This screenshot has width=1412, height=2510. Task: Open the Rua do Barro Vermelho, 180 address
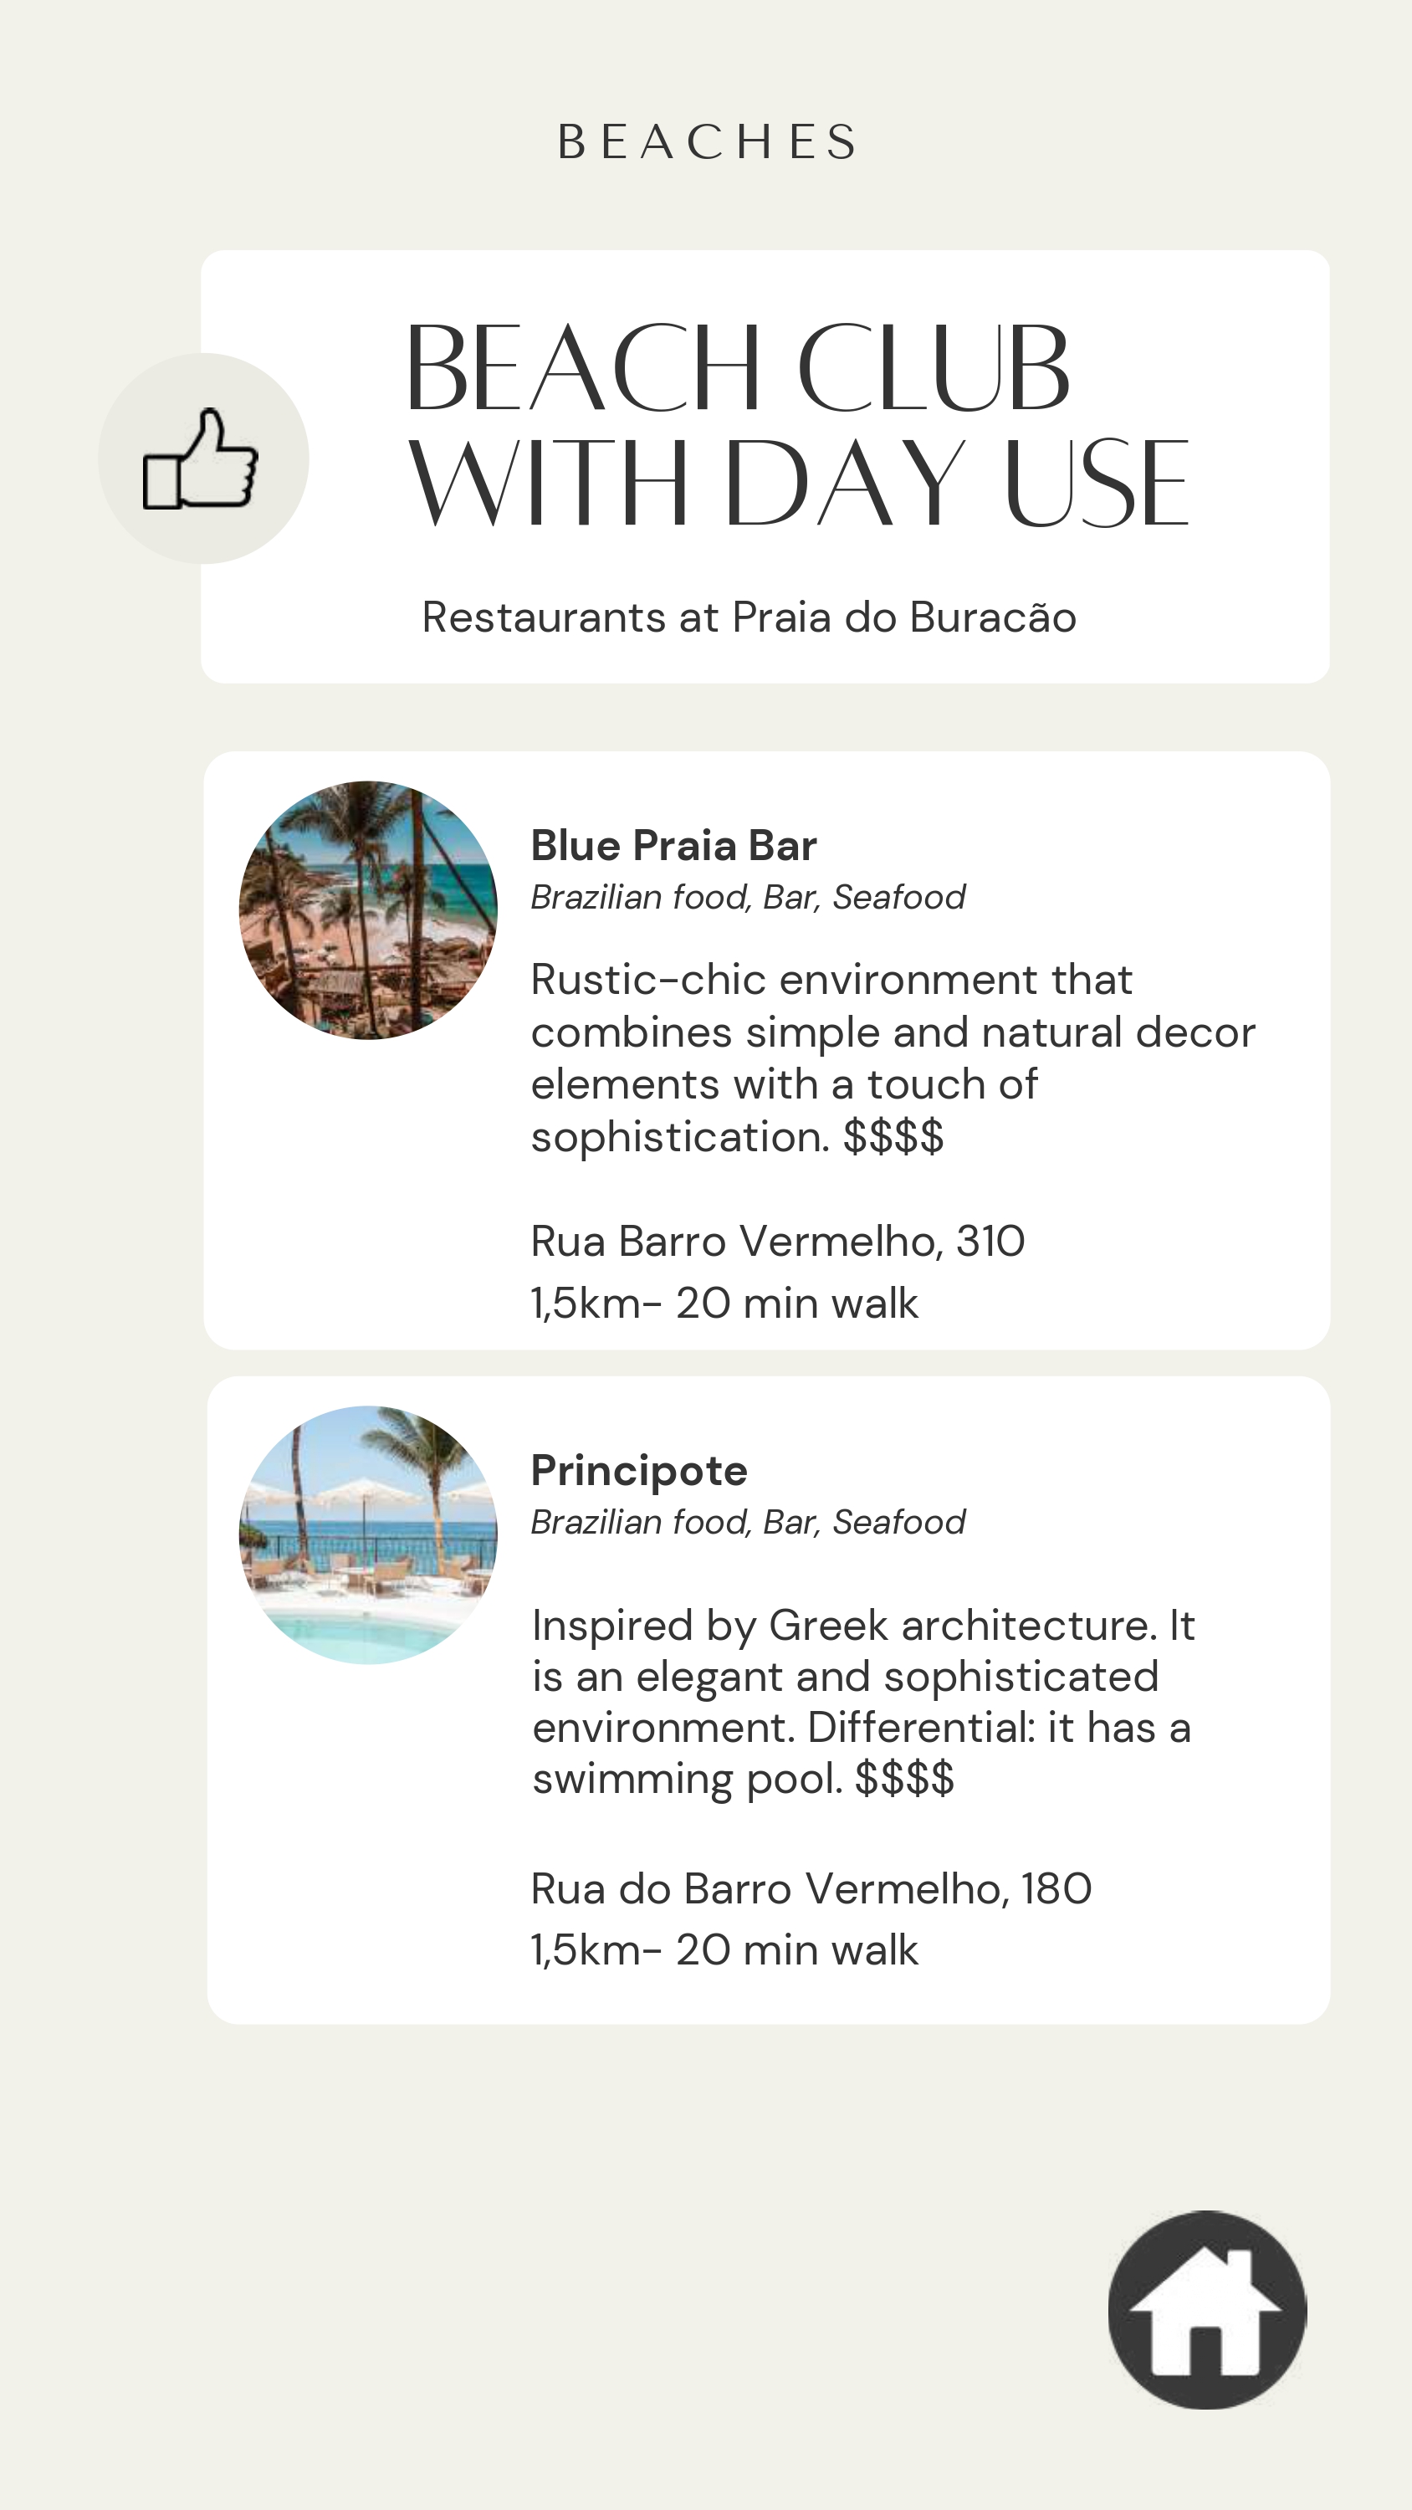(x=811, y=1889)
